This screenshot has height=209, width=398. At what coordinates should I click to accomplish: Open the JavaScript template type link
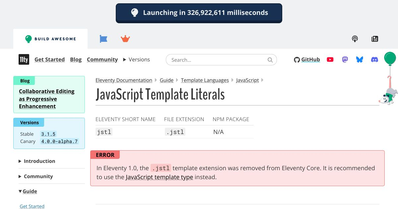(159, 177)
